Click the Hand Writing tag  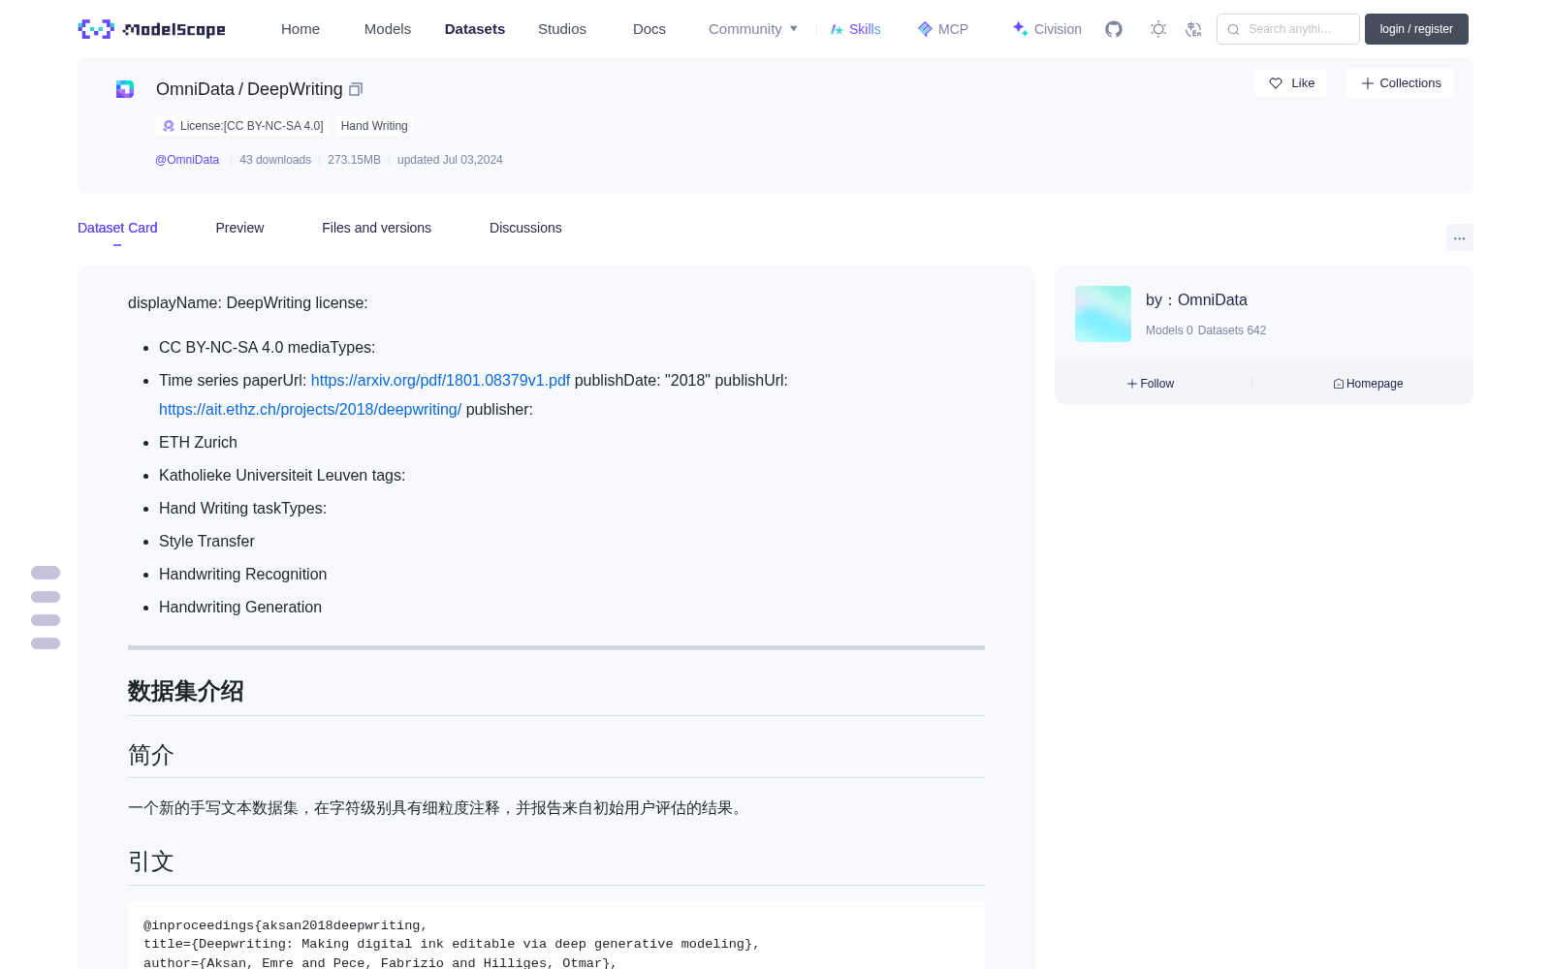coord(374,126)
